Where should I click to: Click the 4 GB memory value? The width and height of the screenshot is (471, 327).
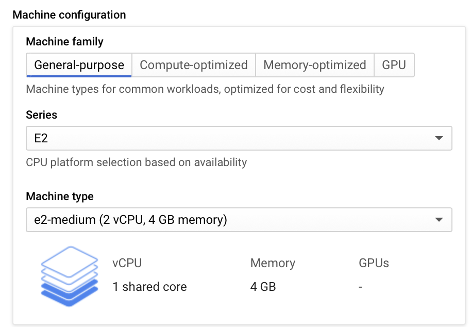pyautogui.click(x=263, y=287)
